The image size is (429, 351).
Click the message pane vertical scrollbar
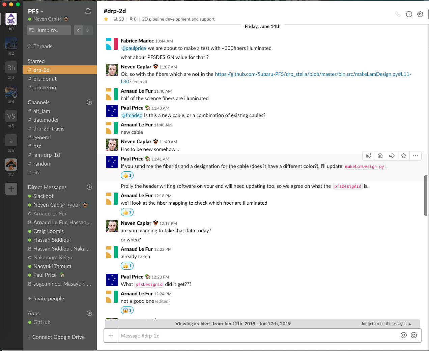(426, 196)
